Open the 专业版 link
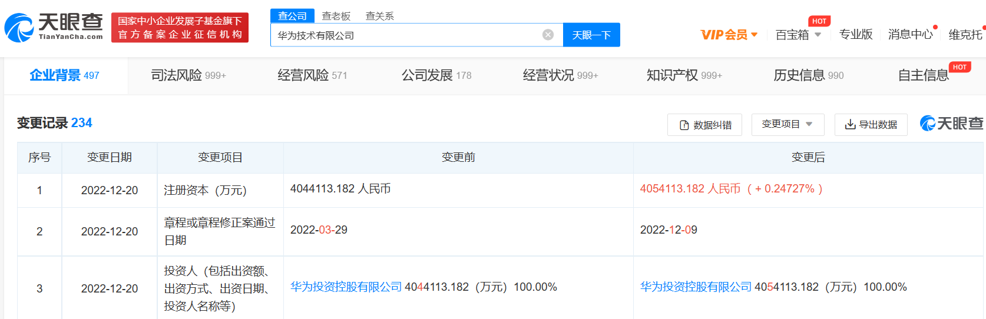 [856, 35]
